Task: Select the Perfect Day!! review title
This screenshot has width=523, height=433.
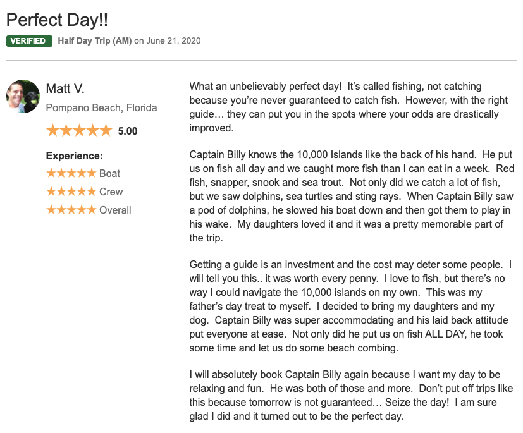Action: tap(57, 20)
